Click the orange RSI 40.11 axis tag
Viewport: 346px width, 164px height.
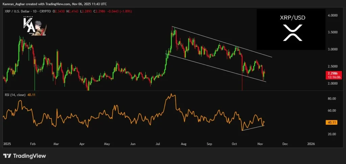tap(331, 122)
